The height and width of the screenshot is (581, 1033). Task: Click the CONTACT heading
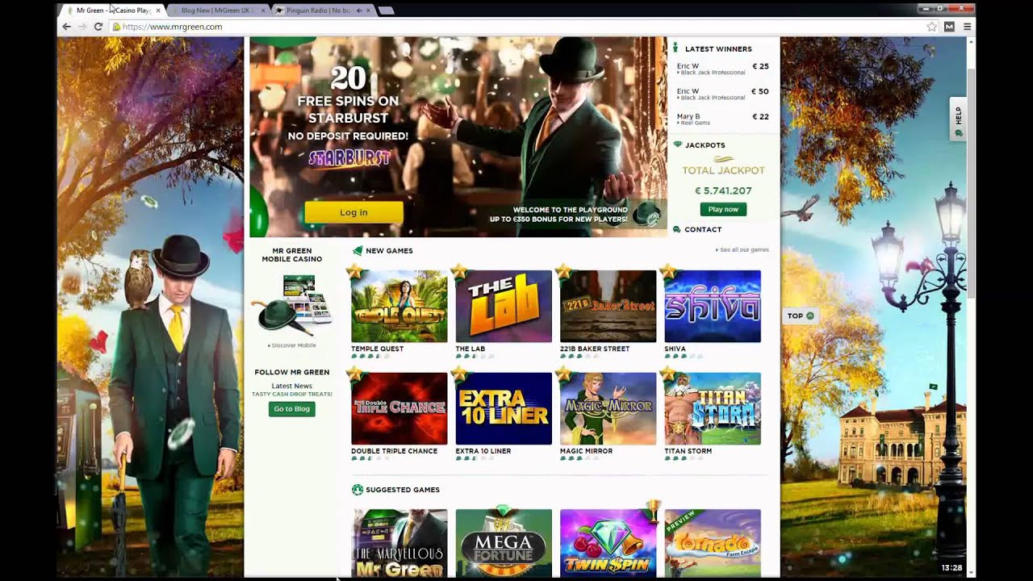tap(703, 230)
